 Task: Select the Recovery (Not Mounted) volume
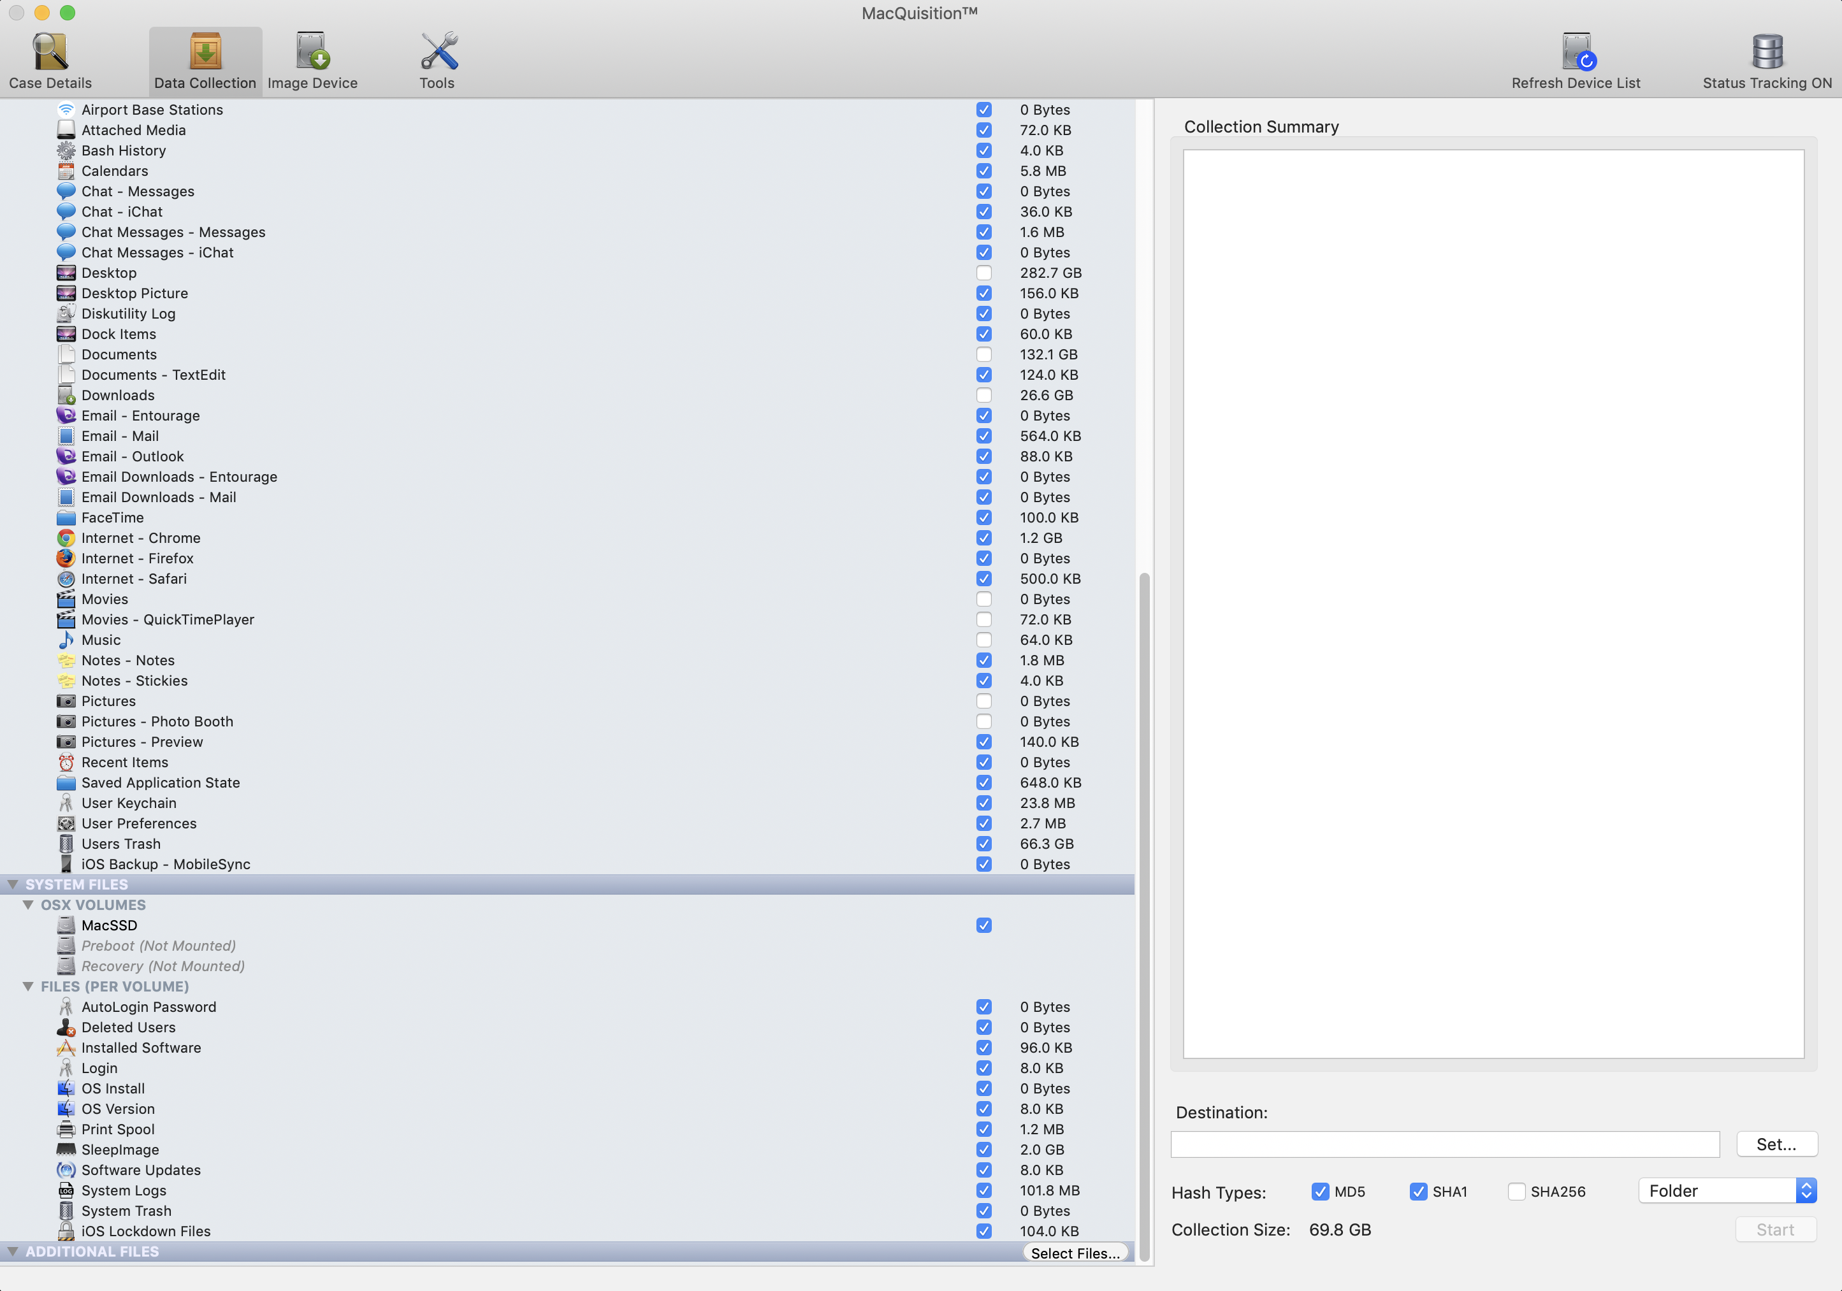567,966
